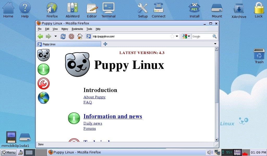The height and width of the screenshot is (156, 267).
Task: Click the puppylinux.com site favicon in address bar
Action: 89,36
